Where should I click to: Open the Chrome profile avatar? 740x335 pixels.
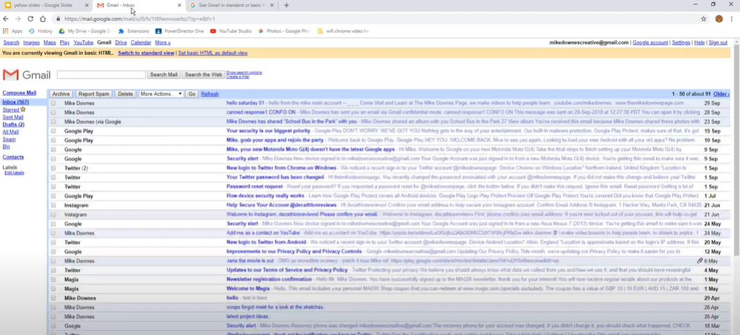tap(718, 19)
